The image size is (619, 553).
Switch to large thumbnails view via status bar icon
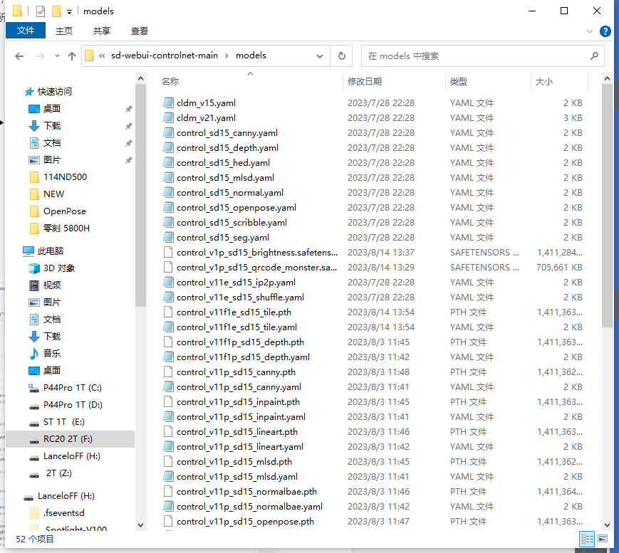603,539
